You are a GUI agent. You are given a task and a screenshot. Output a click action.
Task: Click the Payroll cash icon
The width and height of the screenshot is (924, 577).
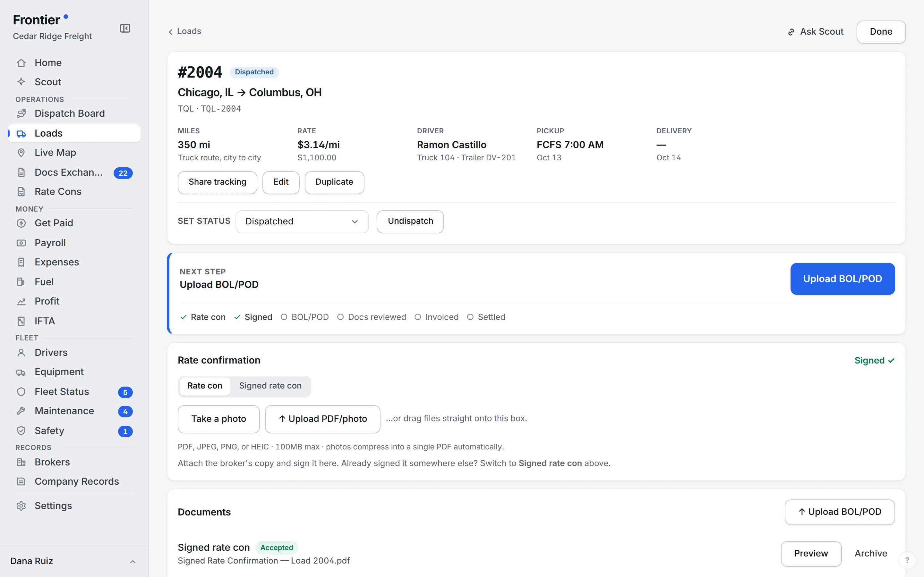tap(21, 243)
